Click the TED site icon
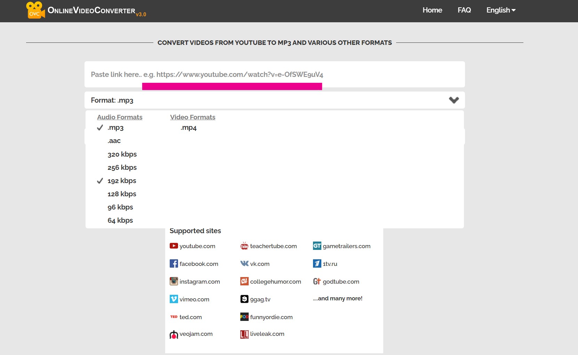This screenshot has width=578, height=355. tap(174, 317)
